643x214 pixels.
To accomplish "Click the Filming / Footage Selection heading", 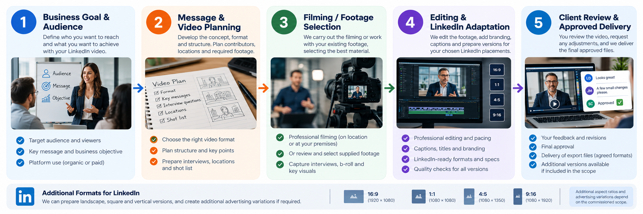I will click(338, 22).
